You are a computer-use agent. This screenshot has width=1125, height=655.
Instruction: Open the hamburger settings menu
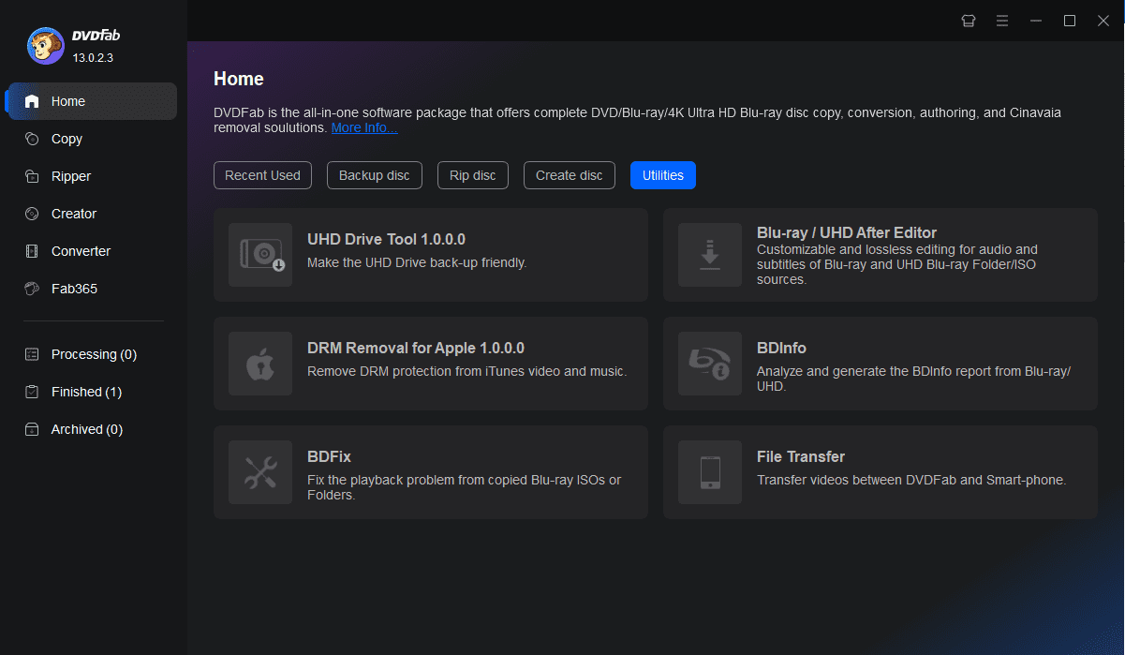click(1001, 20)
